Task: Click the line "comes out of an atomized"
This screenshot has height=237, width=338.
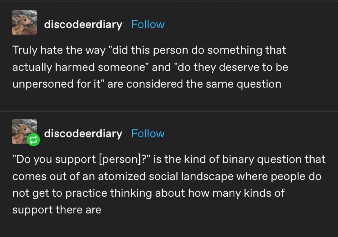Action: tap(167, 176)
